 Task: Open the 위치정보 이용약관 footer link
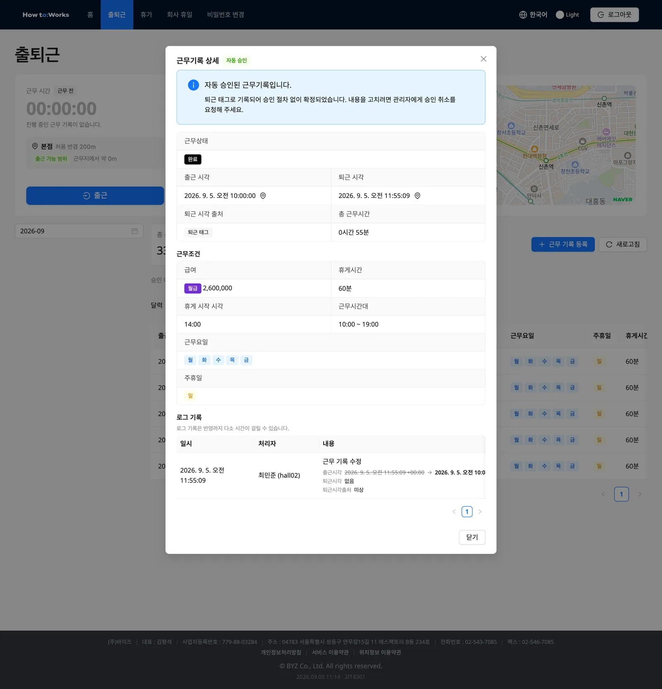coord(380,652)
